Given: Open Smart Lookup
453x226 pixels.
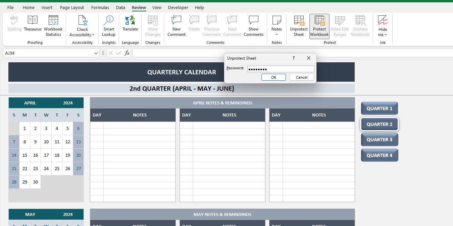Looking at the screenshot, I should point(109,26).
